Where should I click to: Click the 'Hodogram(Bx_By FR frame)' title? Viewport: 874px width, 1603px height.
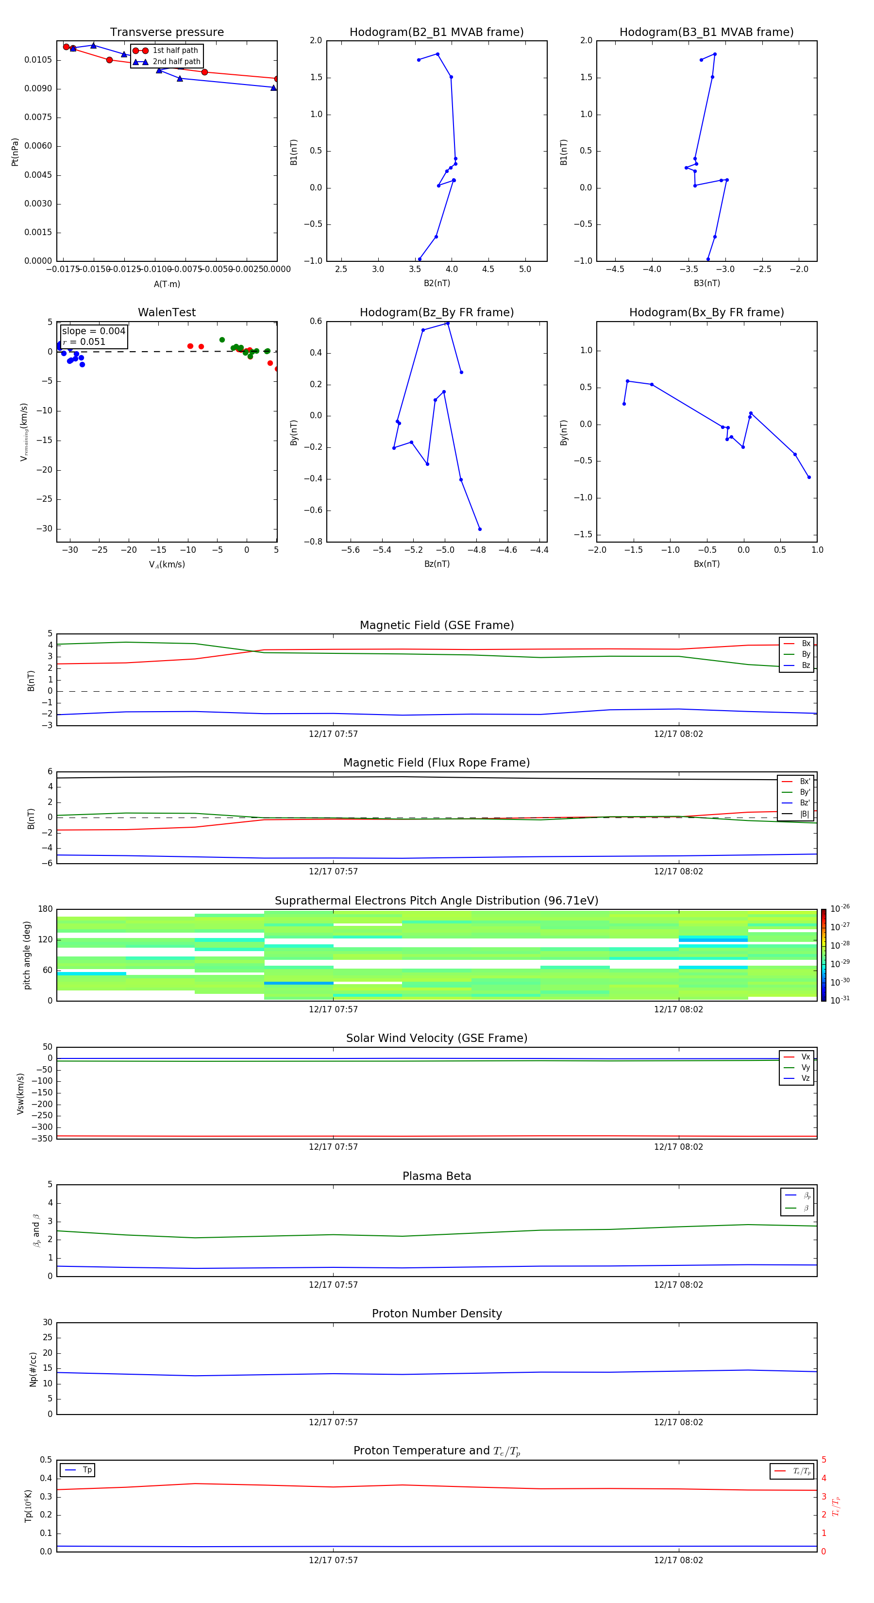706,312
